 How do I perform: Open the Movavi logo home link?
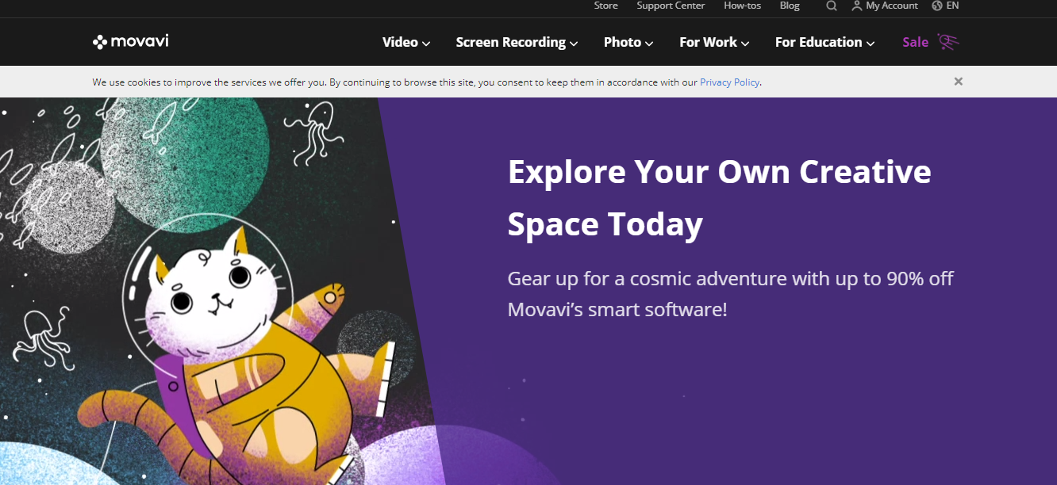click(x=131, y=41)
